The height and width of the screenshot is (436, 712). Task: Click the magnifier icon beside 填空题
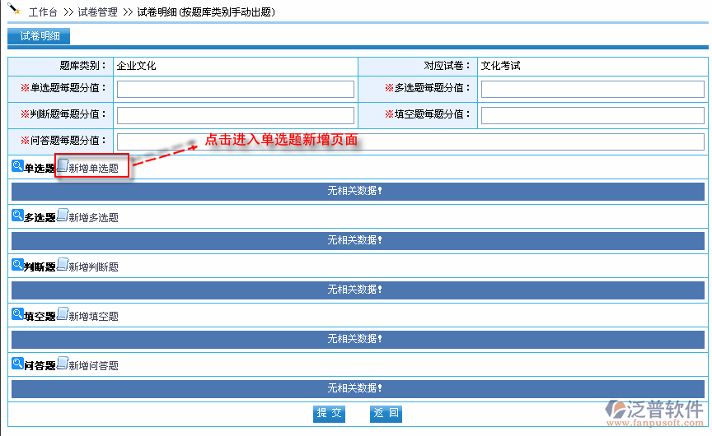17,313
